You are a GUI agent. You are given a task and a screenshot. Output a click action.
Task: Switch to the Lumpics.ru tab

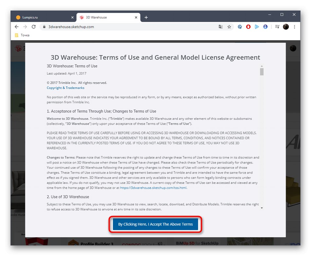click(45, 17)
